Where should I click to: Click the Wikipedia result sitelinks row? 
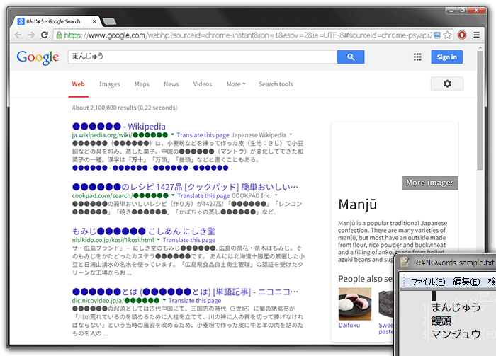tap(150, 168)
